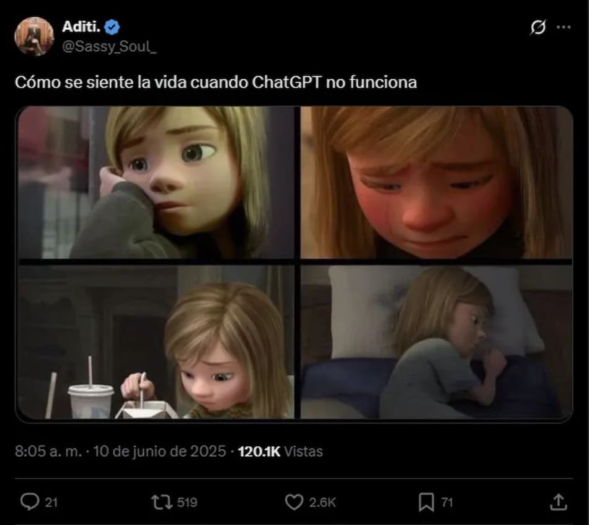
Task: Open Aditi's round profile avatar
Action: 34,36
